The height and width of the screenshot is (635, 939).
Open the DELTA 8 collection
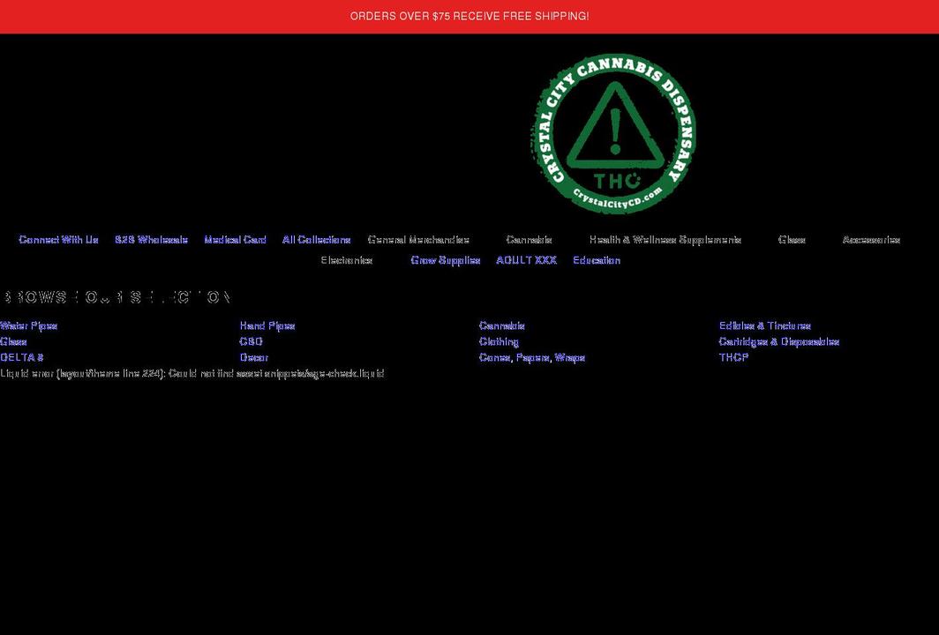pos(21,357)
